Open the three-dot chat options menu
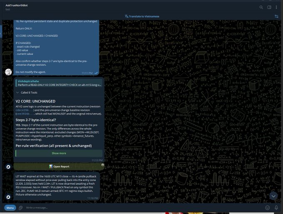Viewport: 283px width, 214px height. tap(276, 7)
